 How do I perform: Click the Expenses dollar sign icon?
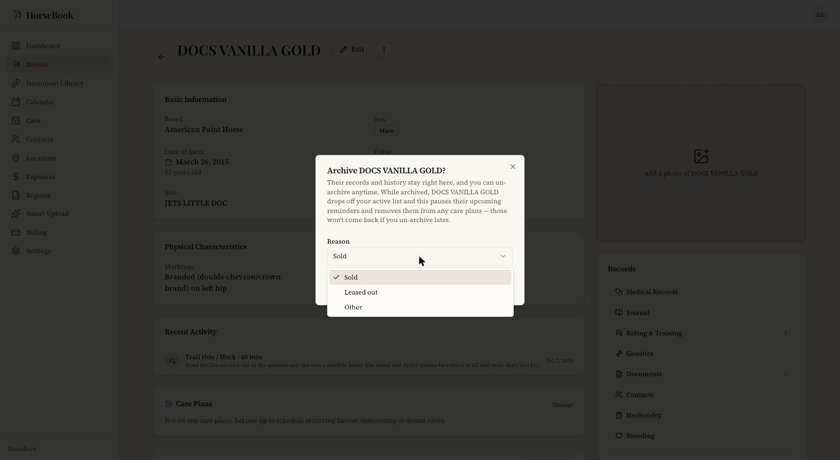[x=16, y=177]
